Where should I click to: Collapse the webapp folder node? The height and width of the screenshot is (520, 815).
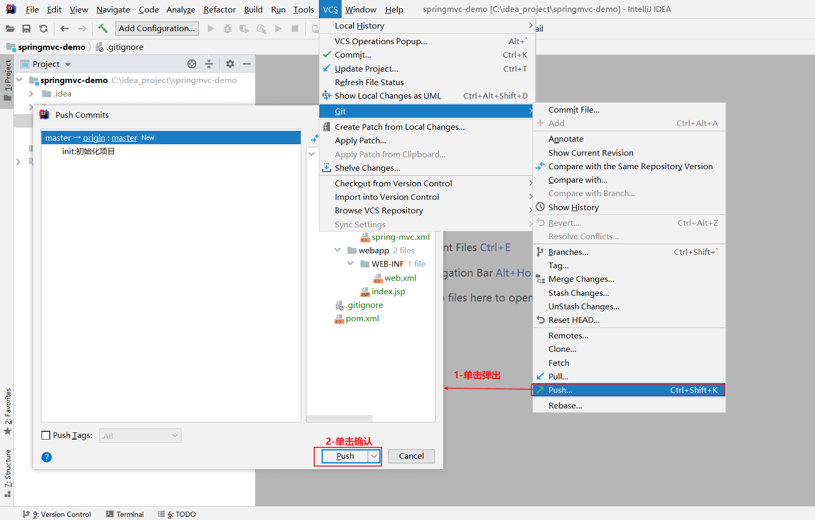coord(338,250)
